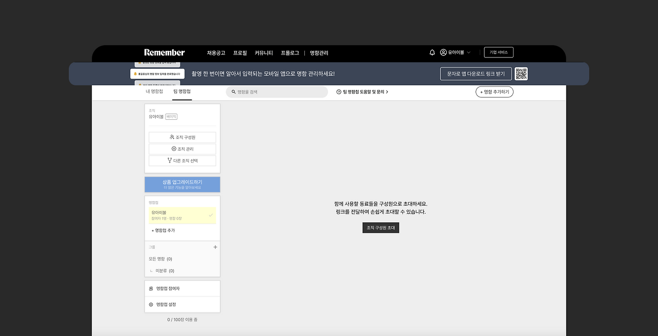Click the notification card thumbnail in banner
This screenshot has width=658, height=336.
point(157,73)
